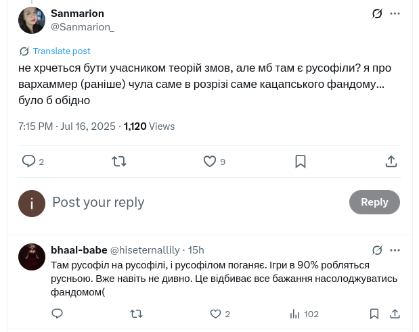Reply to Sanmarion's post via comment icon
The image size is (419, 332).
29,161
